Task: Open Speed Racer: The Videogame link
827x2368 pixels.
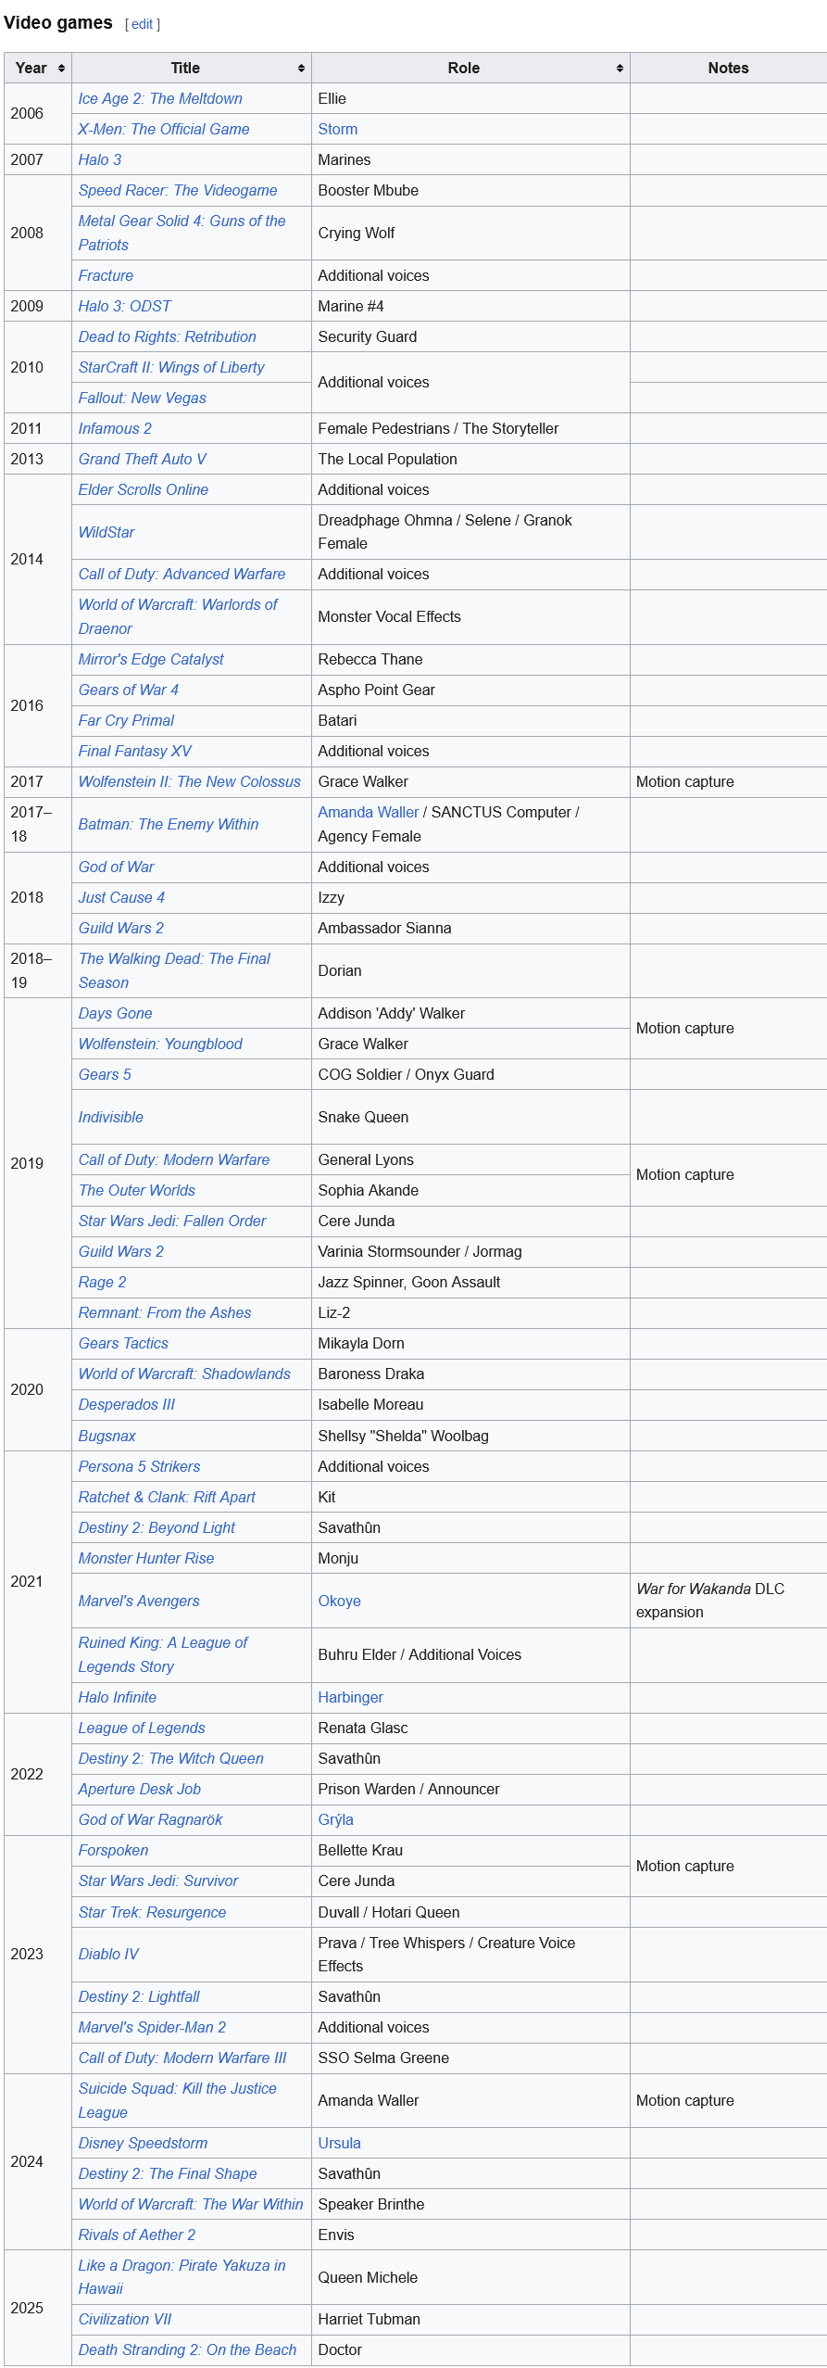Action: point(178,191)
